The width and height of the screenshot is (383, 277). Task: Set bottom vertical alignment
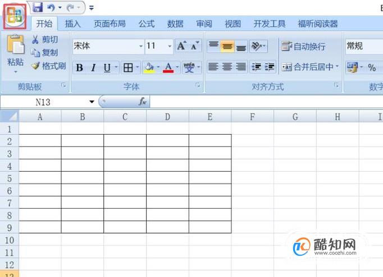click(x=241, y=46)
